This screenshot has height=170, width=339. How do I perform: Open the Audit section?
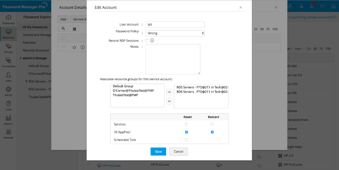point(8,105)
